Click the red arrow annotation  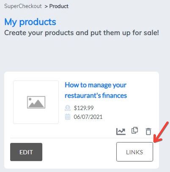click(x=161, y=132)
